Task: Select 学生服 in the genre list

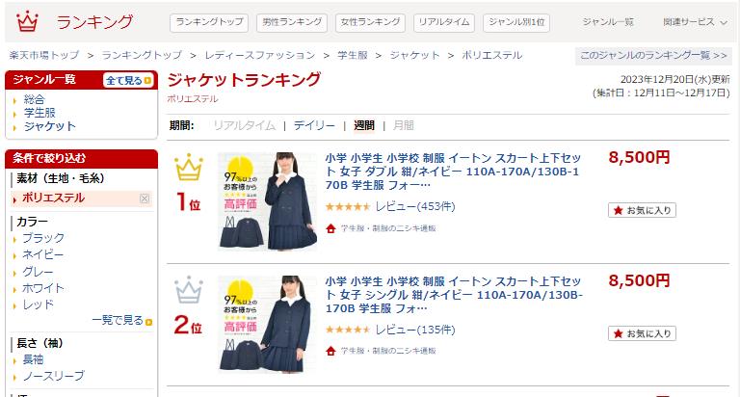Action: coord(40,113)
